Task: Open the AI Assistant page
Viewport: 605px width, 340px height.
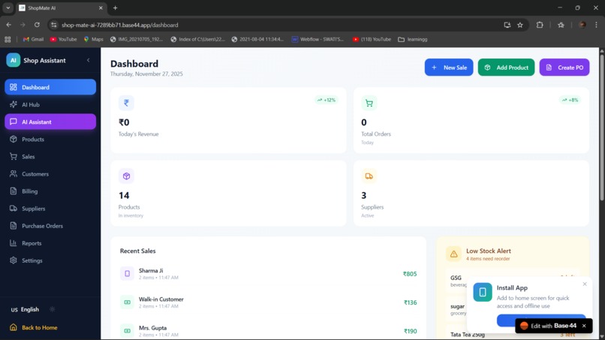Action: (x=50, y=122)
